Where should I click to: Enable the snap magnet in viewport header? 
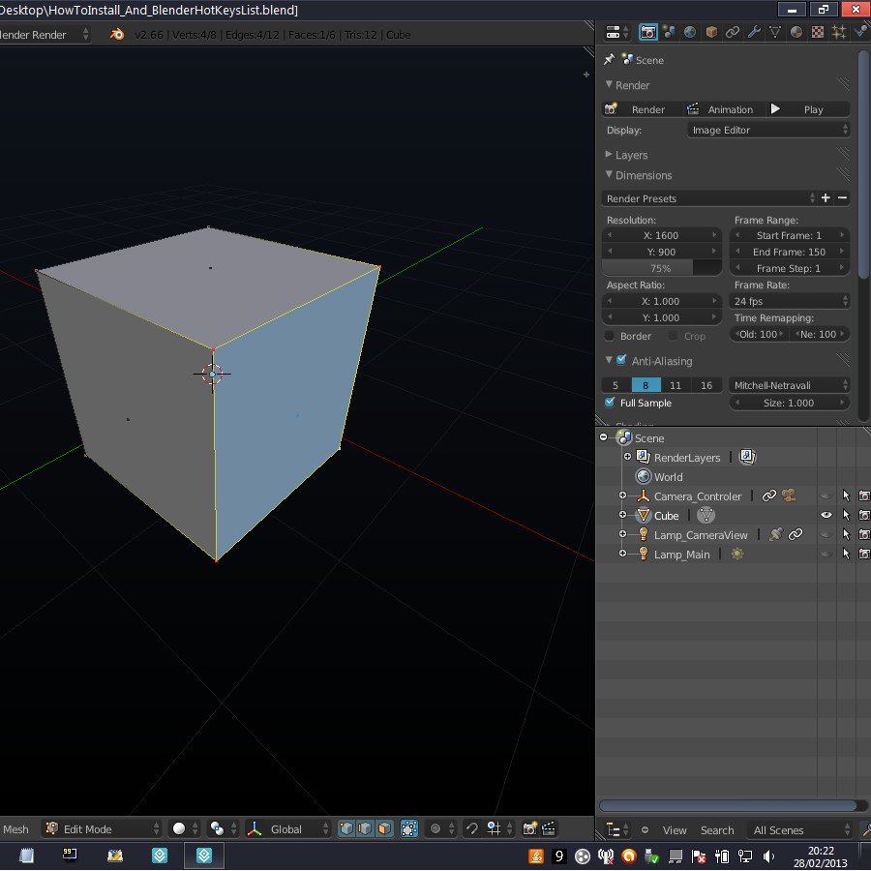point(473,829)
